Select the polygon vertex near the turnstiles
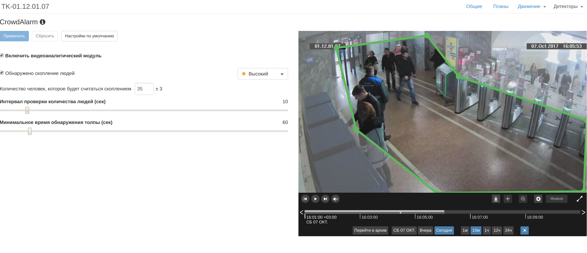The image size is (587, 253). coord(458,77)
